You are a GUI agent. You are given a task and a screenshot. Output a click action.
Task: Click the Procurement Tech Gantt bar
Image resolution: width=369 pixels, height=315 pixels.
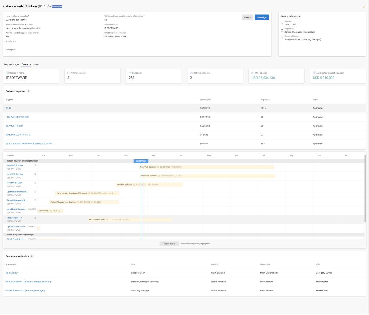coord(130,219)
